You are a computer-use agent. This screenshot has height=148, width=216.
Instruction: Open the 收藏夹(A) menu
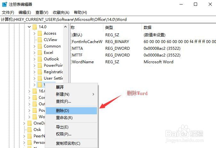(x=61, y=13)
